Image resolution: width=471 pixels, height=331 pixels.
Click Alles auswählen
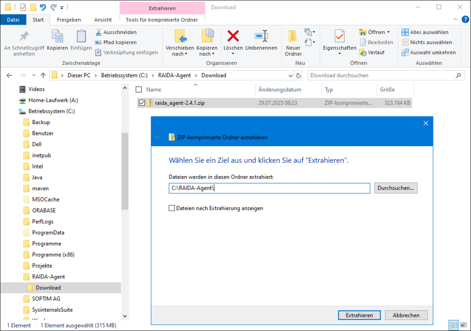click(425, 32)
